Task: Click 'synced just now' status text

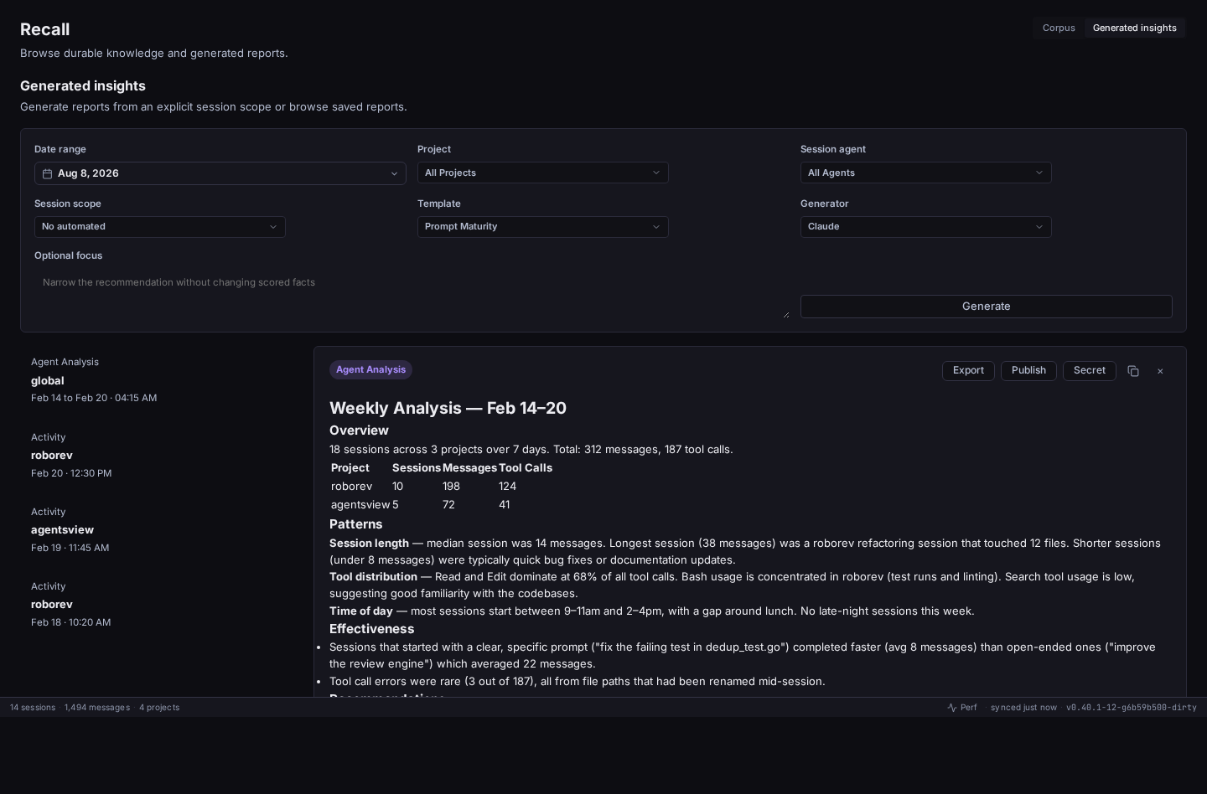Action: 1023,708
